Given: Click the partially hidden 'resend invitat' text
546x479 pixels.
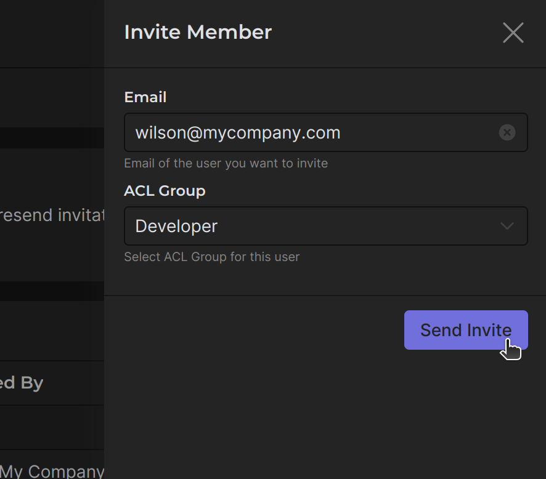Looking at the screenshot, I should (52, 215).
